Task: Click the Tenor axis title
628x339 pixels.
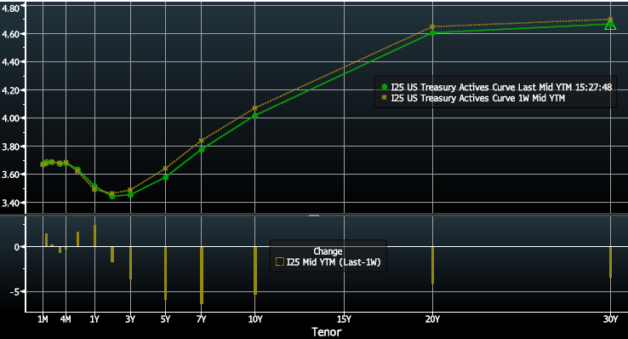Action: point(327,332)
